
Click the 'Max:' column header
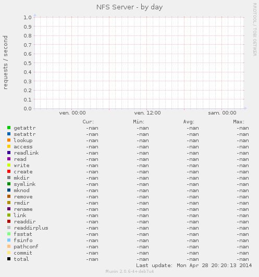click(239, 122)
